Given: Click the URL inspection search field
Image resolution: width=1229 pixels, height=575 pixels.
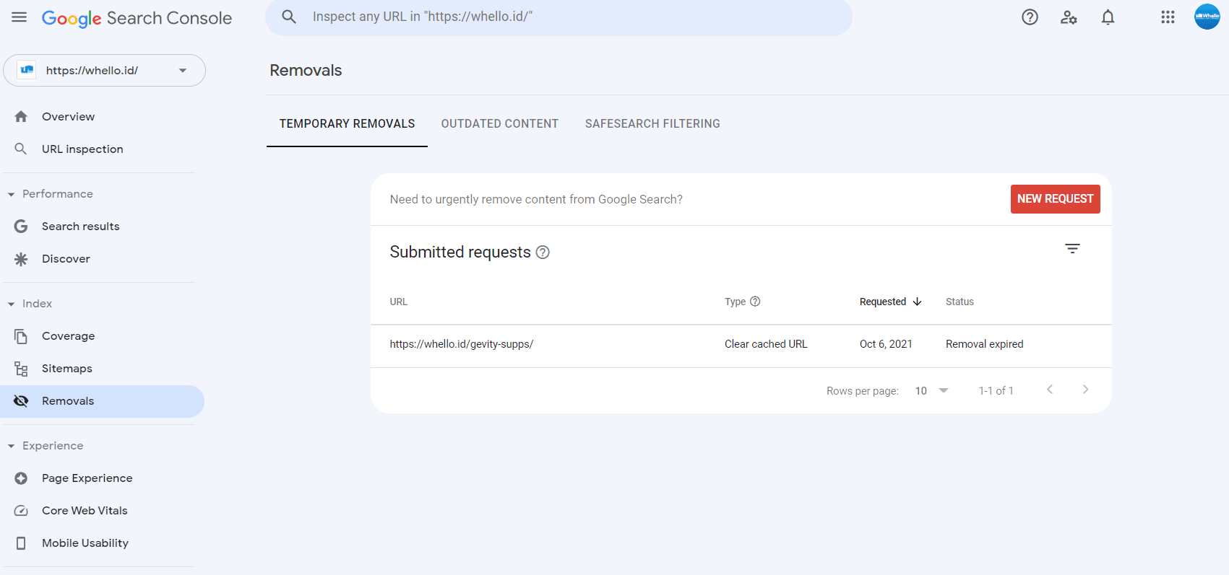Looking at the screenshot, I should 558,17.
